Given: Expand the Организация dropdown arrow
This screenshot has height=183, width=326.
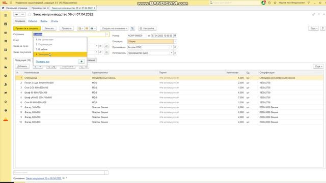Looking at the screenshot, I should pos(171,47).
